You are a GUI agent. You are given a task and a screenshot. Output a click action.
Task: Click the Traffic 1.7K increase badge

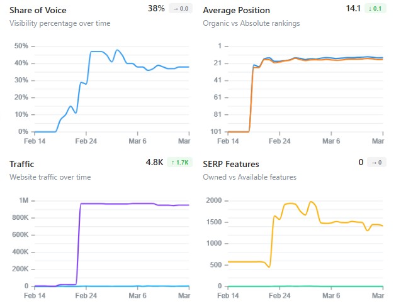point(179,163)
